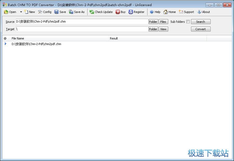Click the Search button
The height and width of the screenshot is (161, 234).
(x=201, y=22)
